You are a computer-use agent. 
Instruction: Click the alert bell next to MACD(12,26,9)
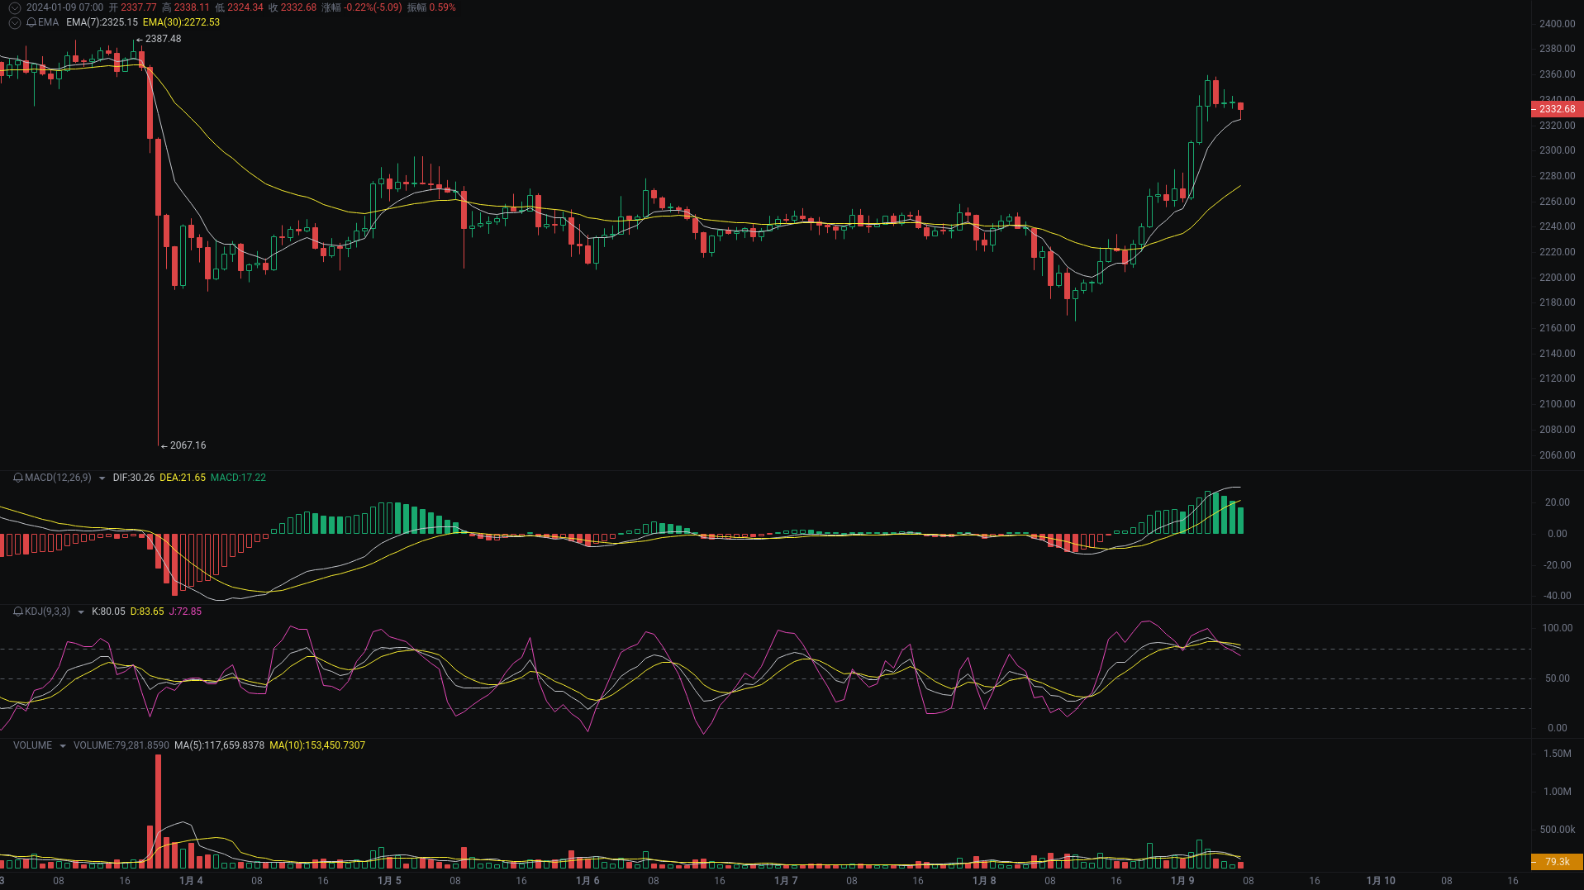tap(17, 478)
